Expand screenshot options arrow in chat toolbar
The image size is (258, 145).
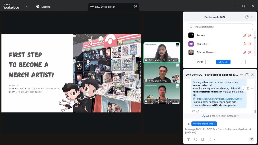click(214, 139)
